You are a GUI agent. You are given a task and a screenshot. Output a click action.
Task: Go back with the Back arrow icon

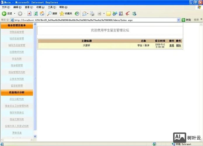point(4,13)
